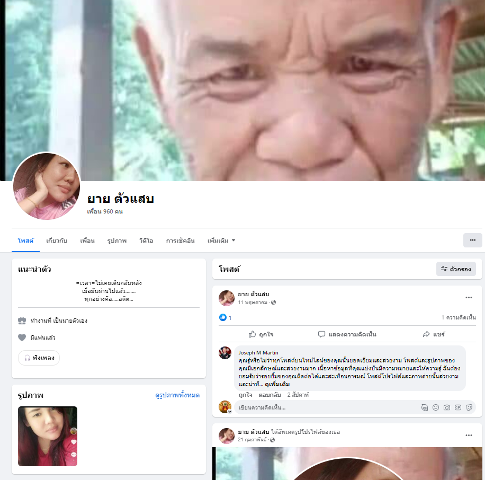Click the เพื่อน 960 คน friends count
Screen dimensions: 485x480
pos(105,211)
